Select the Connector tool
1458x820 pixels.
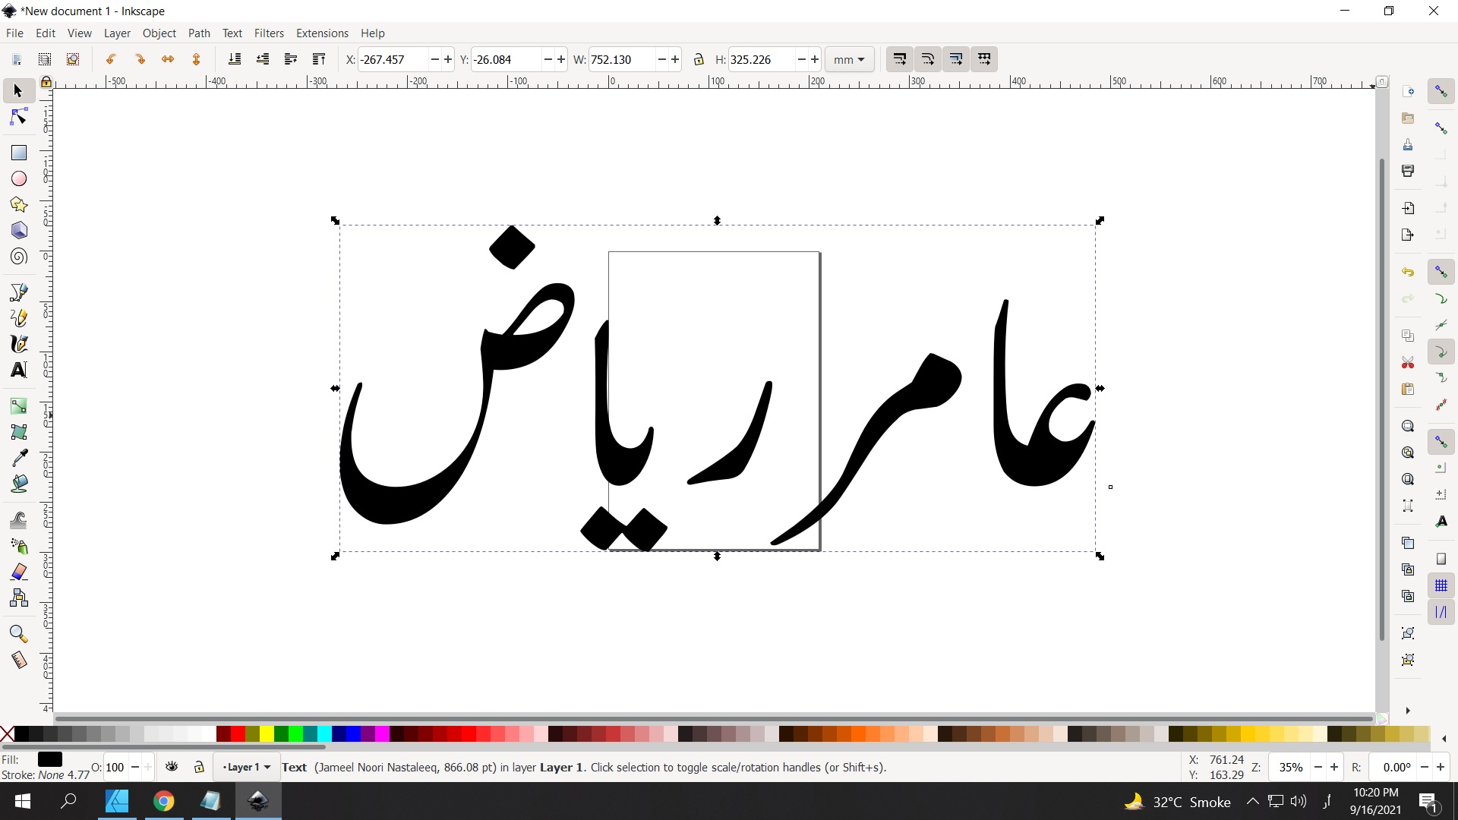click(18, 598)
